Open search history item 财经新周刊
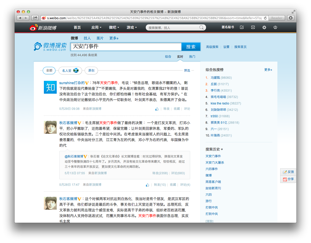 213,188
